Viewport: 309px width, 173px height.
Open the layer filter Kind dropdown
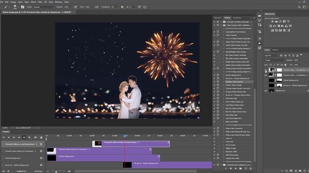click(271, 56)
